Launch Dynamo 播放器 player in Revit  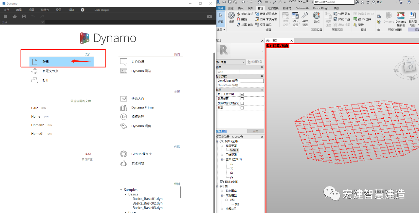coord(401,19)
